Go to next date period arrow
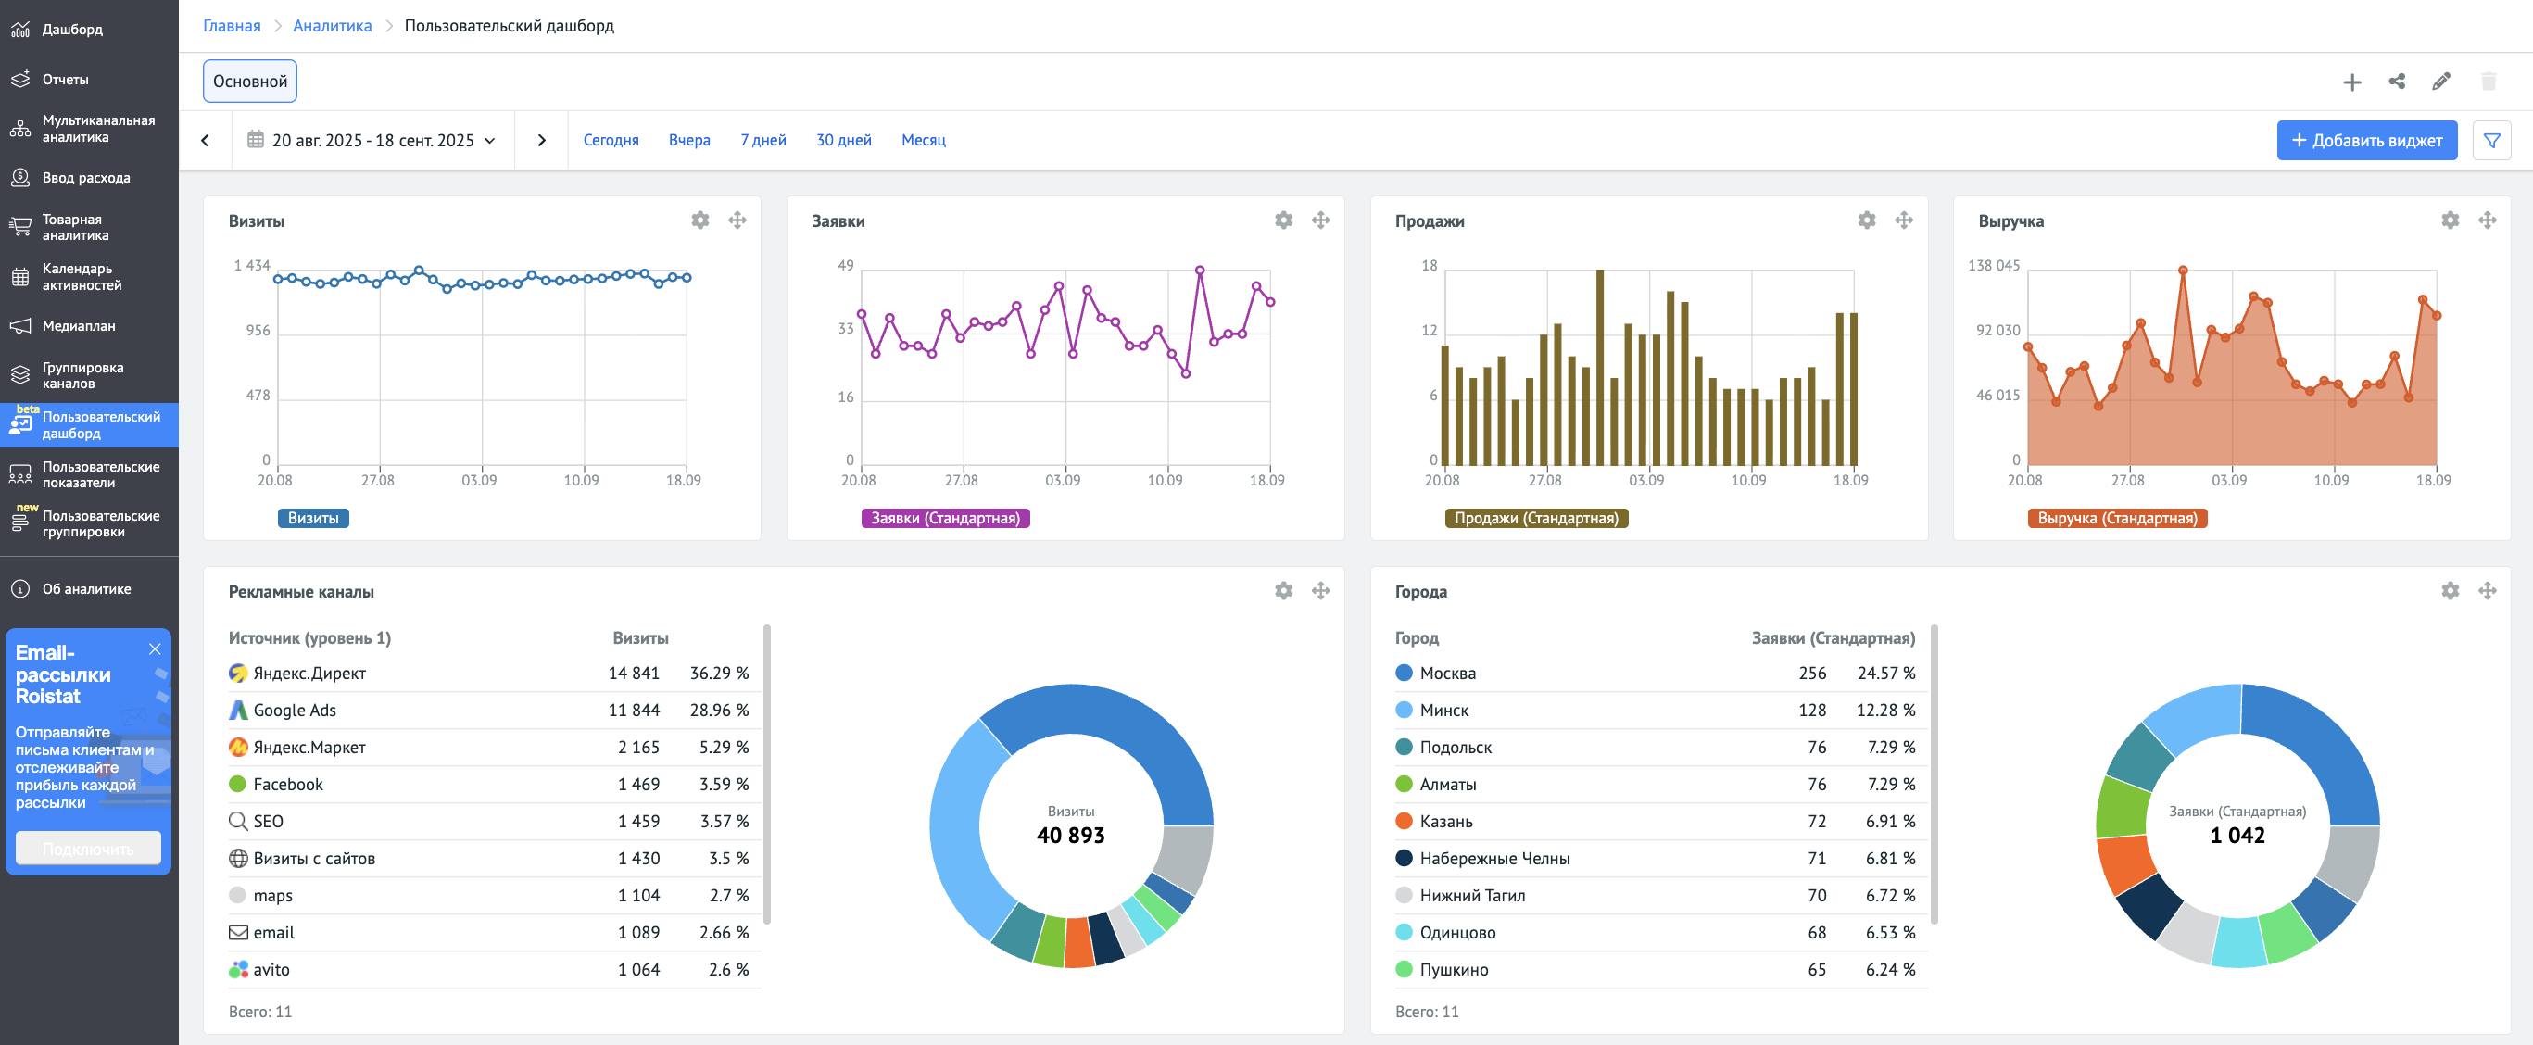This screenshot has height=1045, width=2533. (541, 141)
